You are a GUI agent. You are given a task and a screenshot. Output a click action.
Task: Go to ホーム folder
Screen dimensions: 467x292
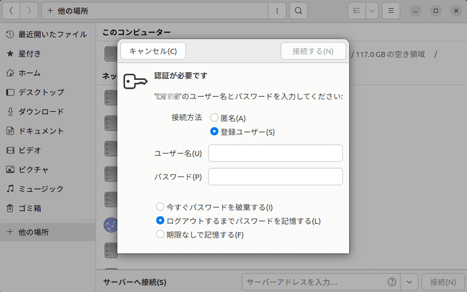48,73
